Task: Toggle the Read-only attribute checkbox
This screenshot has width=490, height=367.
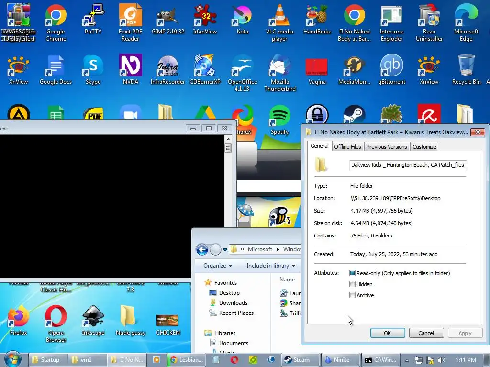Action: point(352,273)
